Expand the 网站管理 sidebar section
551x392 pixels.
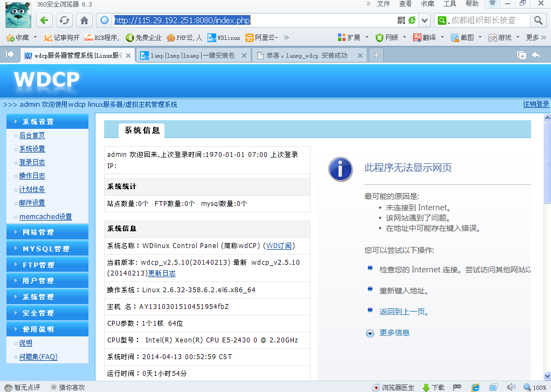(x=38, y=232)
